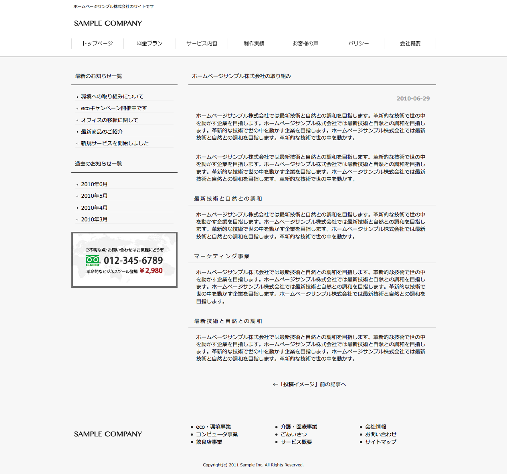Open ecoキャンペーン開催中です news link
The height and width of the screenshot is (474, 507).
[x=114, y=108]
